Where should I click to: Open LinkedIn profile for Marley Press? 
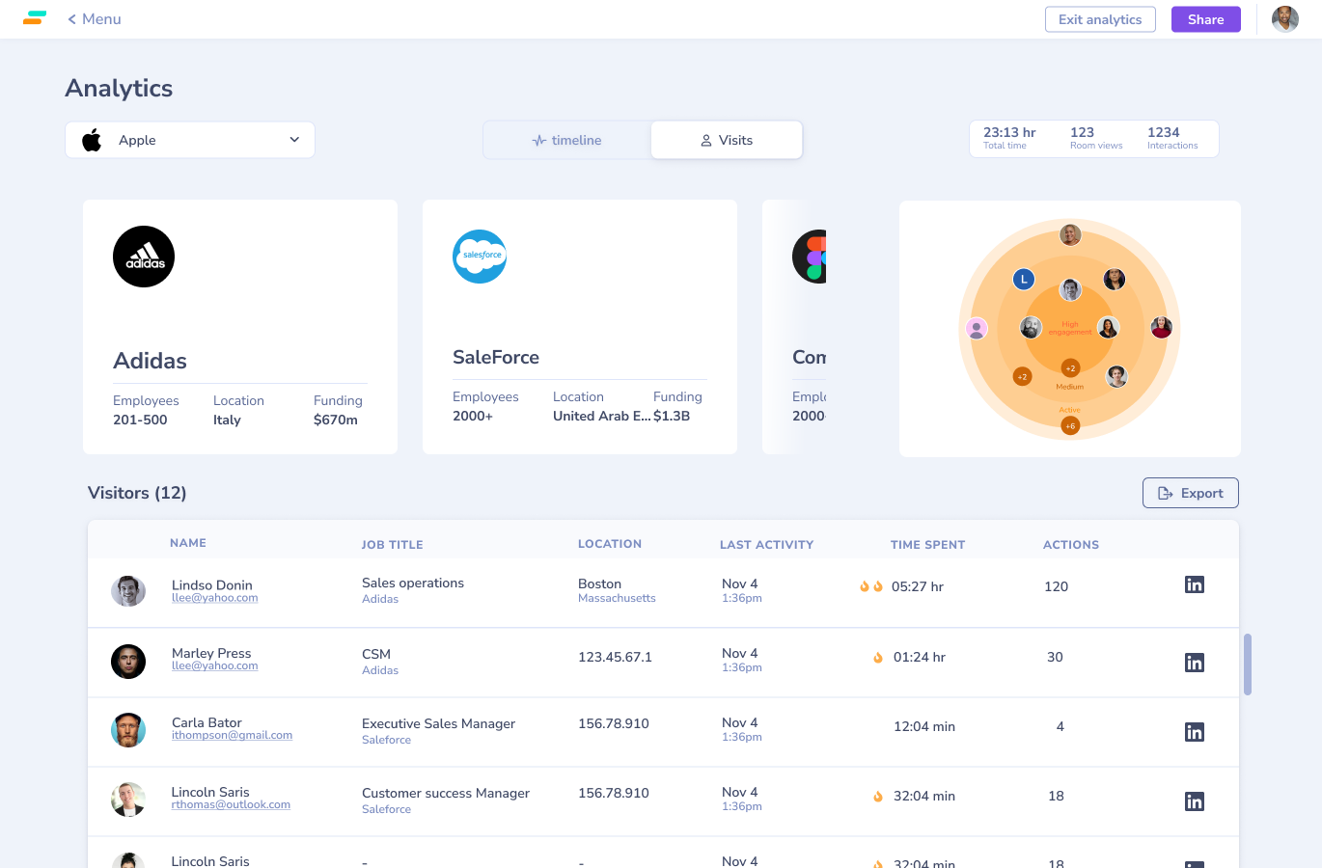pos(1194,663)
